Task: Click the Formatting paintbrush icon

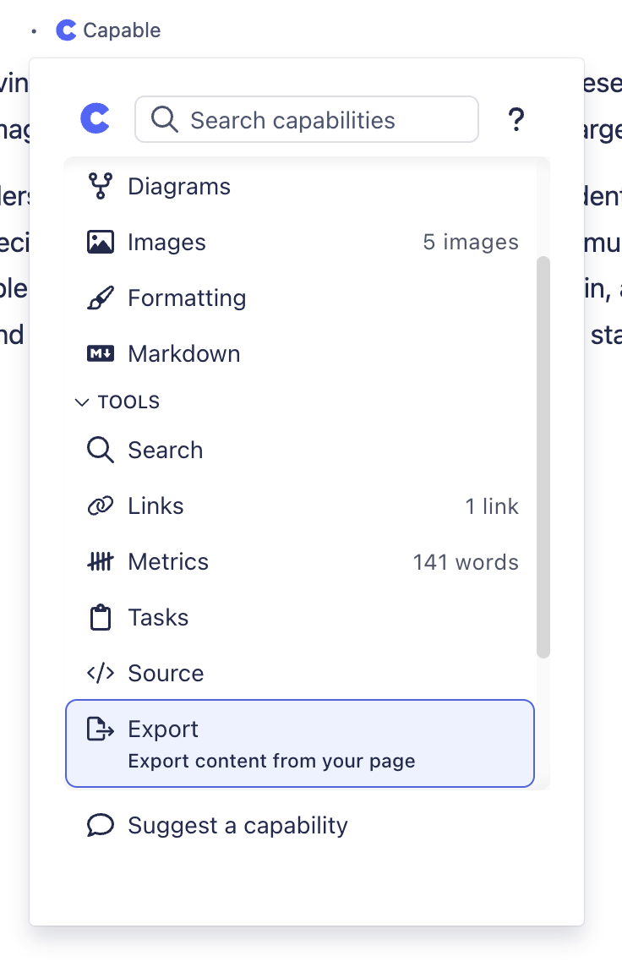Action: point(101,298)
